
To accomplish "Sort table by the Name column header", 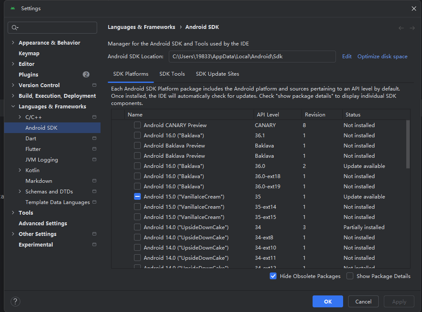I will (x=189, y=115).
